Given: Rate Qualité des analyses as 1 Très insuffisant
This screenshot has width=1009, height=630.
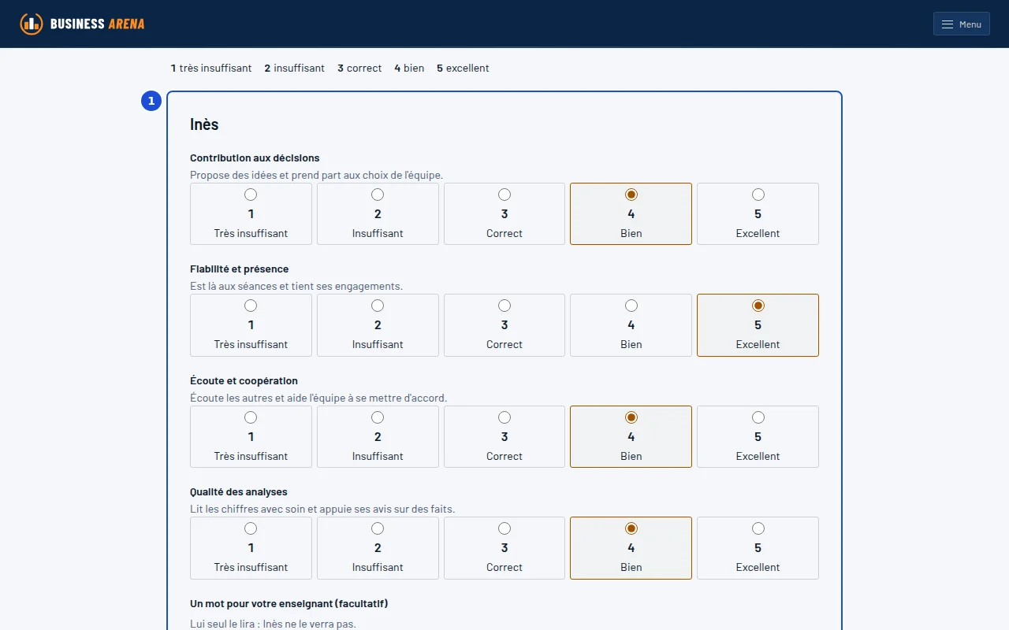Looking at the screenshot, I should pyautogui.click(x=251, y=548).
